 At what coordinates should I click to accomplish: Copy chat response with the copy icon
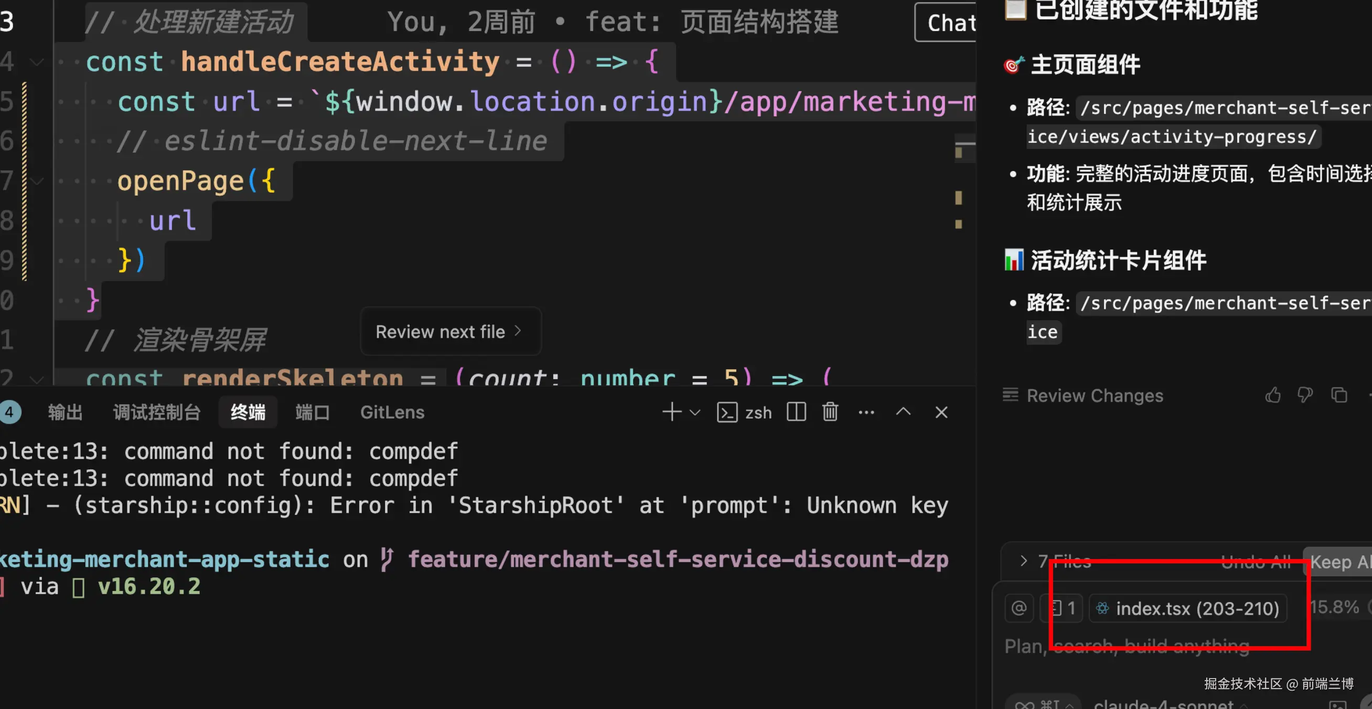pos(1339,395)
